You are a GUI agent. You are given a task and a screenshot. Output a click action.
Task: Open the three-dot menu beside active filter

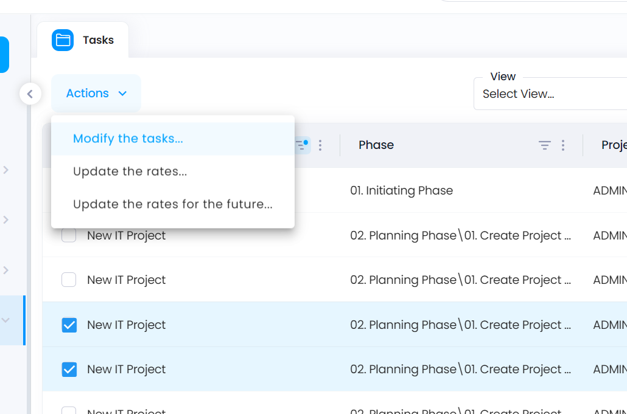(x=320, y=145)
